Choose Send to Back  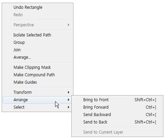click(x=117, y=122)
